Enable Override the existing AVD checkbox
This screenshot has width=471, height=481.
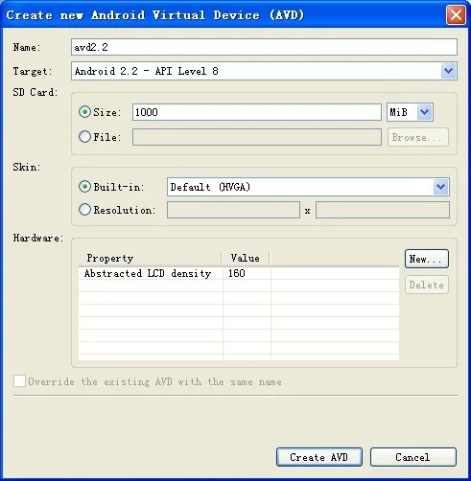tap(19, 381)
